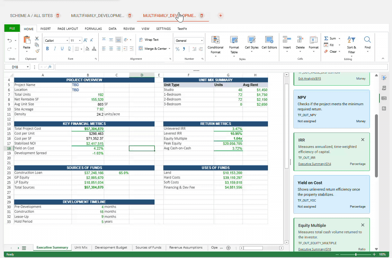Toggle center horizontal alignment
The width and height of the screenshot is (392, 258).
[111, 49]
